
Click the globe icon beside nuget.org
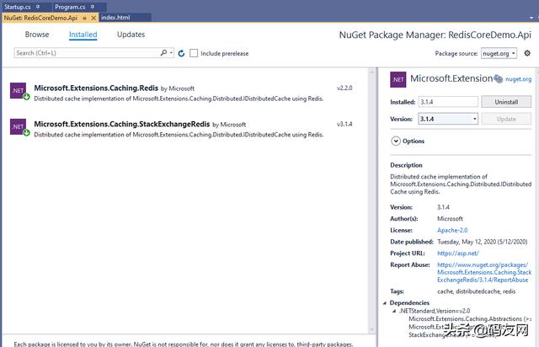coord(498,79)
